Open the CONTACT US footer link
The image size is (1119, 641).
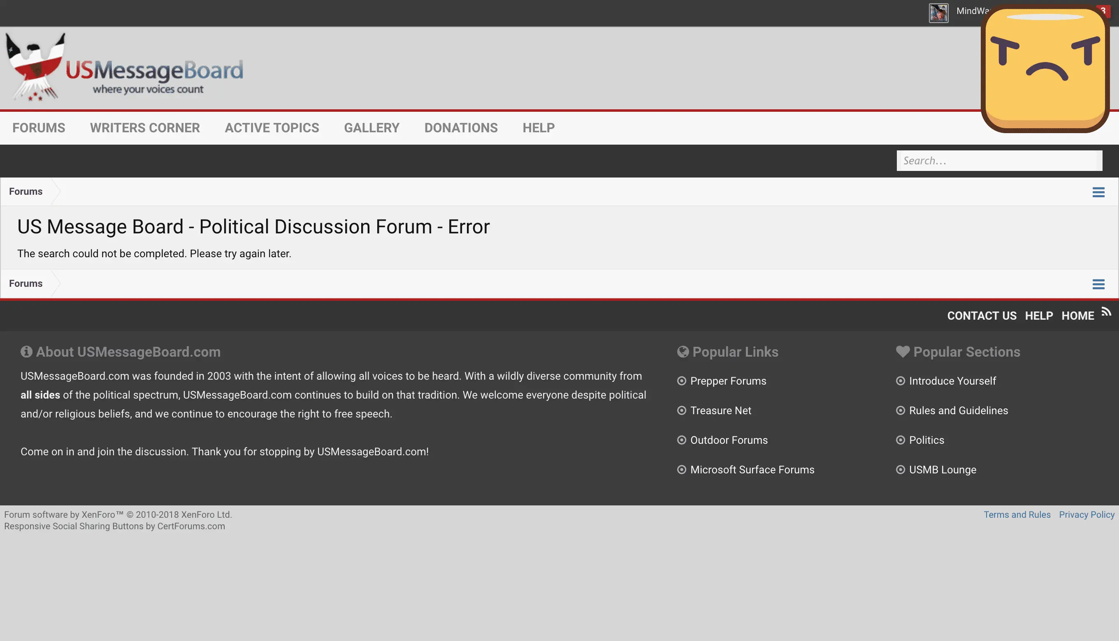[x=982, y=316]
